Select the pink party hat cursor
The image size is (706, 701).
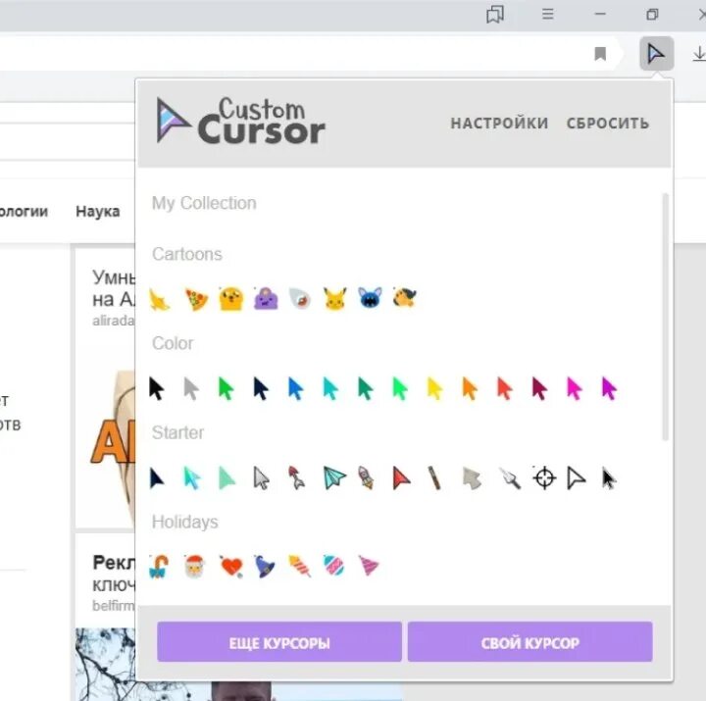pos(370,566)
